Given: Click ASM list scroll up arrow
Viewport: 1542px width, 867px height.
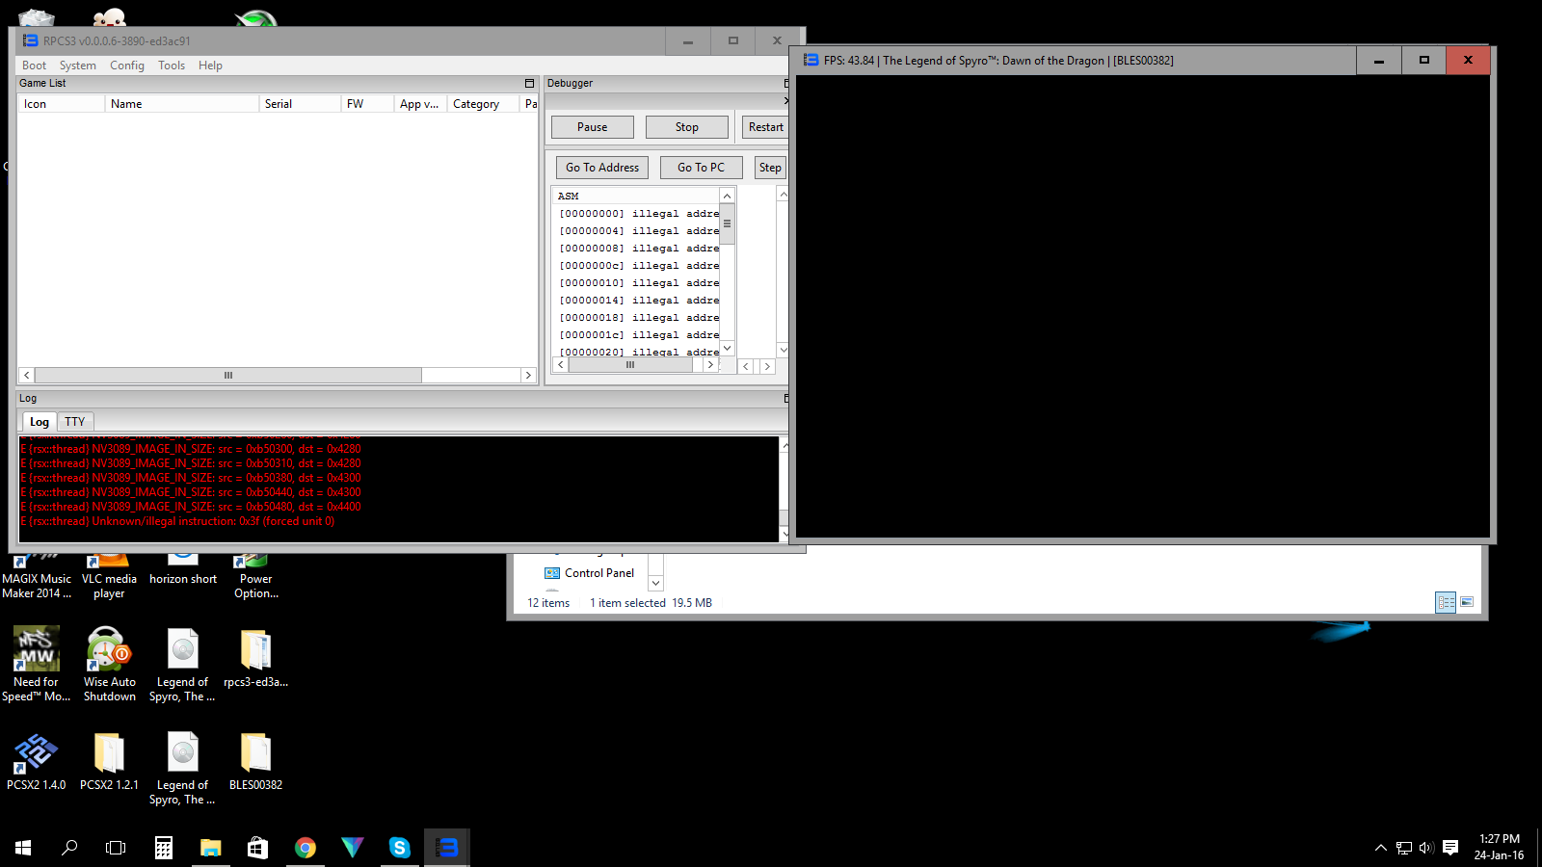Looking at the screenshot, I should [728, 197].
